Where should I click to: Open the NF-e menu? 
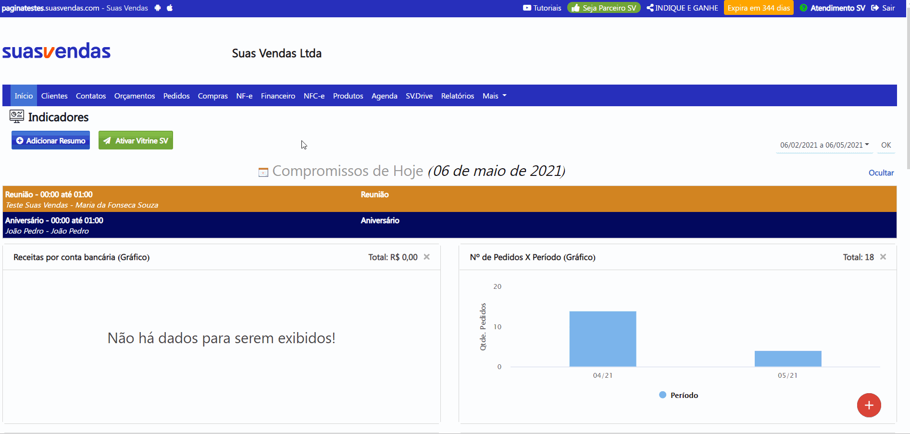244,96
